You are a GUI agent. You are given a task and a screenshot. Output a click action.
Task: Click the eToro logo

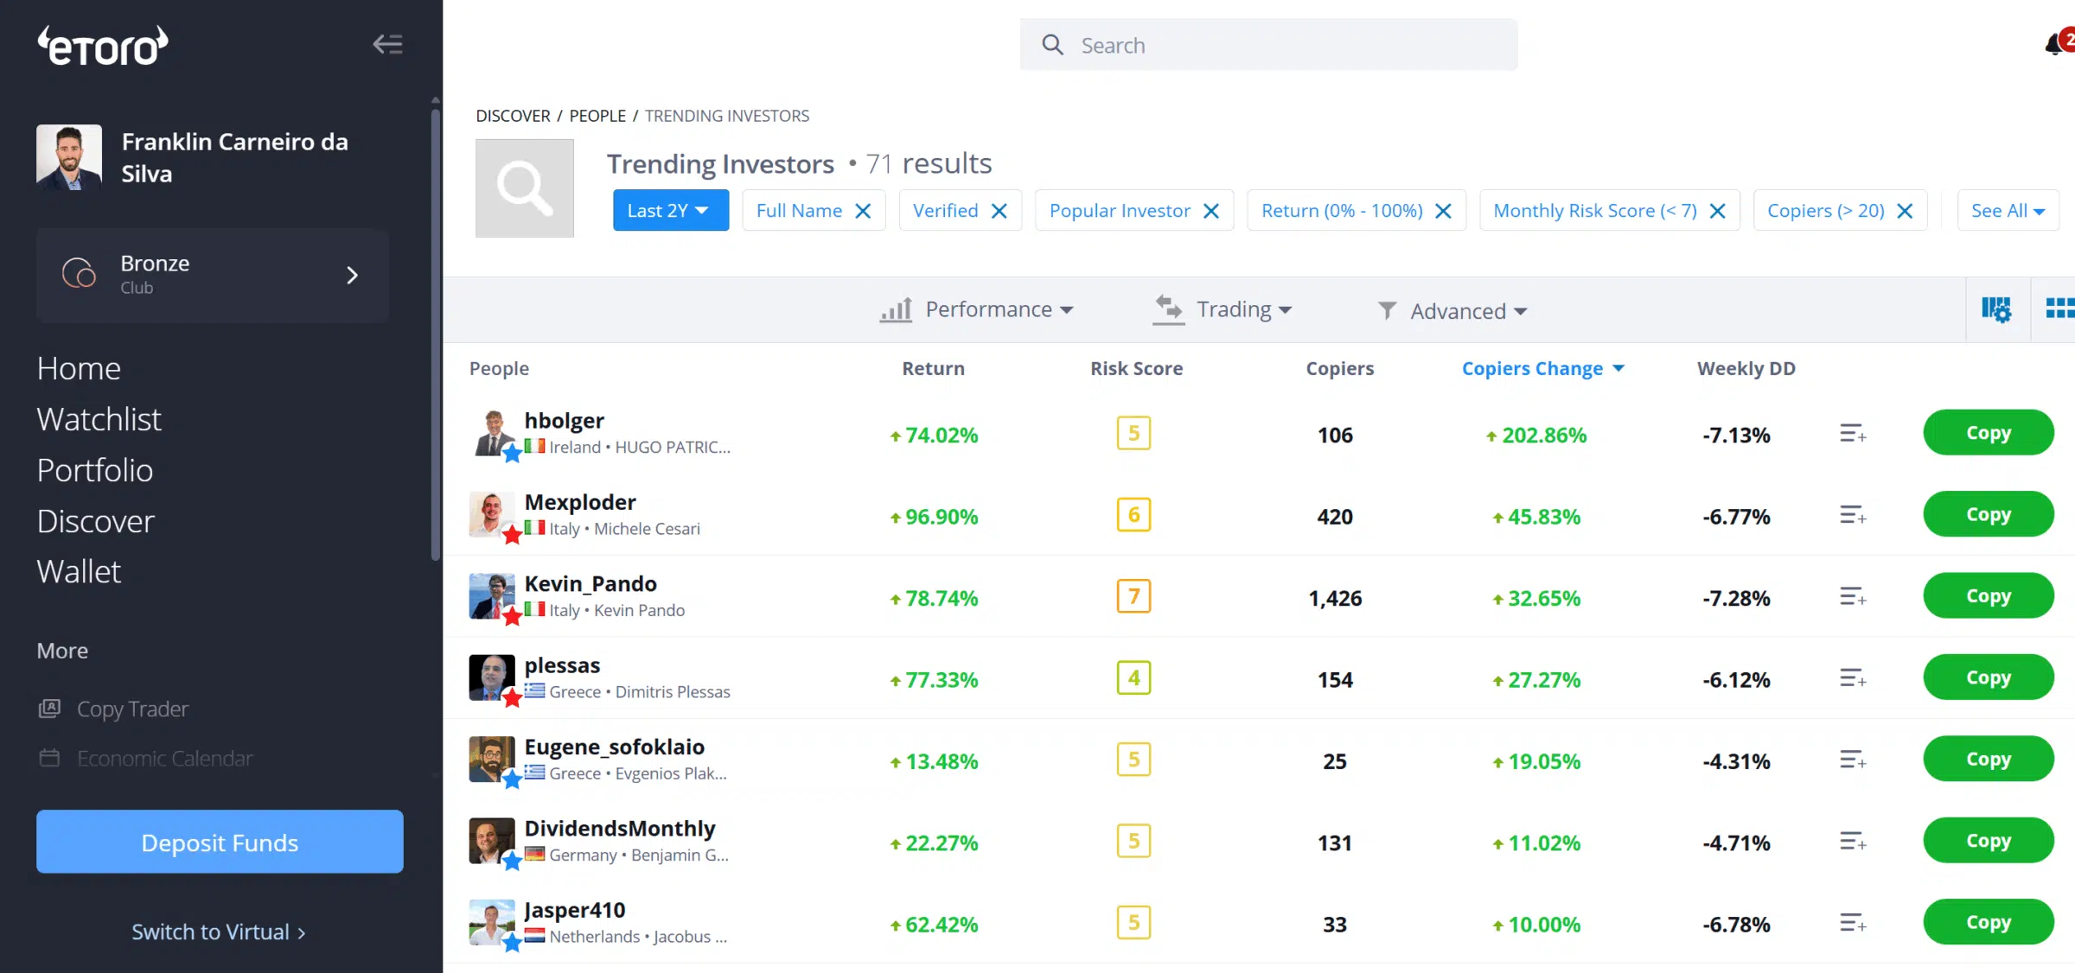pos(102,47)
